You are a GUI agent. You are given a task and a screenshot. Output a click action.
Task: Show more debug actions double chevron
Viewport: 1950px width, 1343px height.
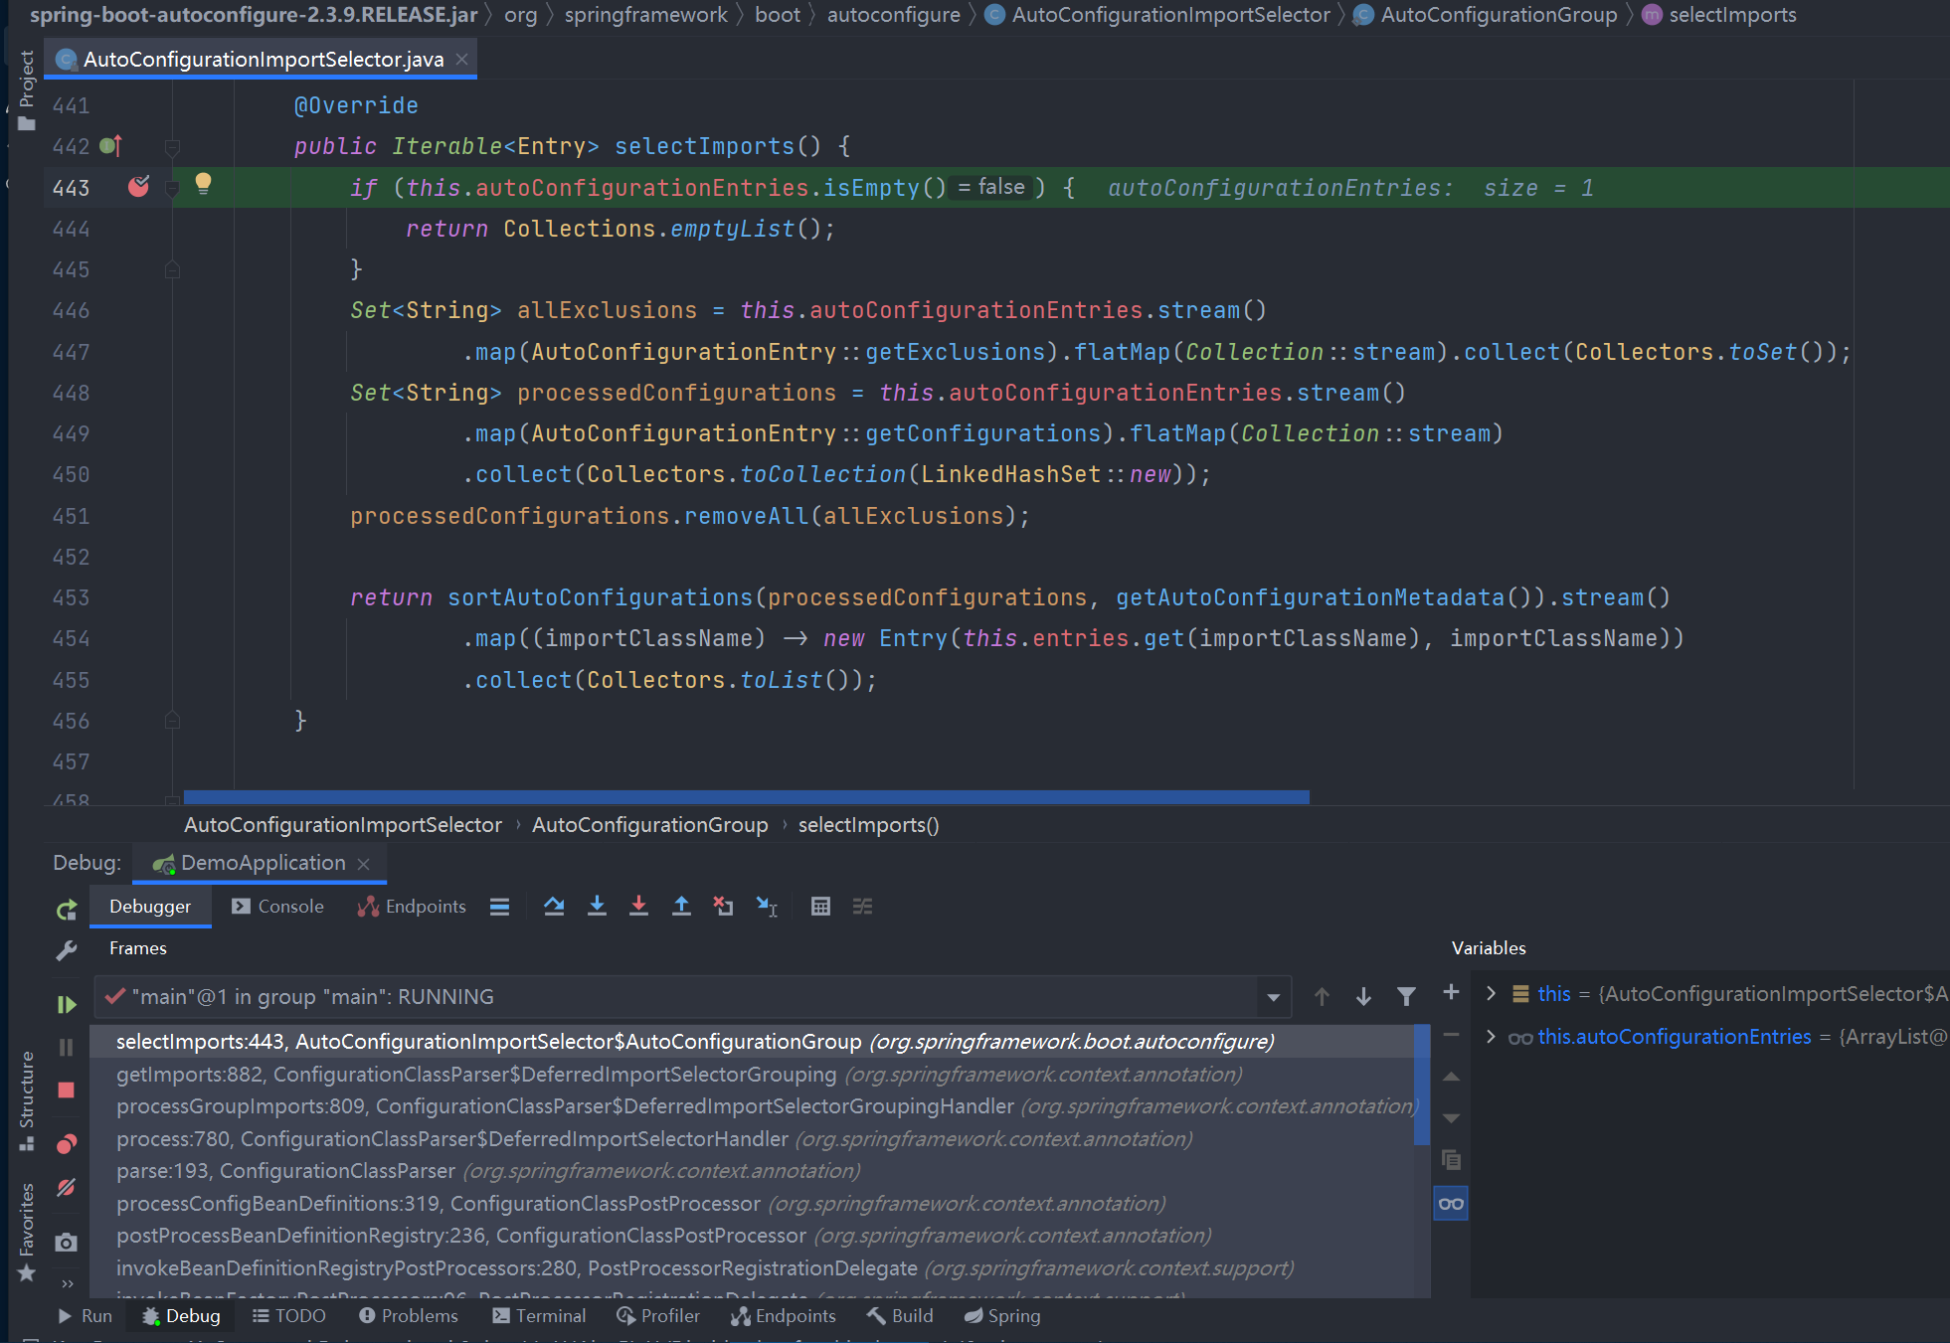(67, 1283)
